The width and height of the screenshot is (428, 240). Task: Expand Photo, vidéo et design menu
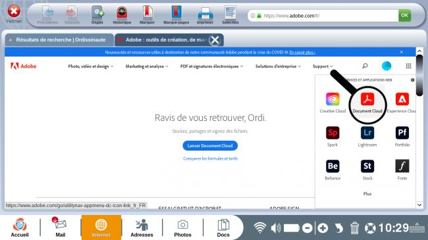(91, 66)
